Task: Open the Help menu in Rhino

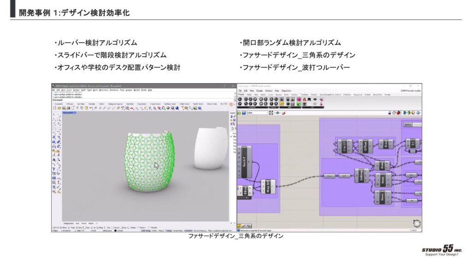Action: point(150,90)
